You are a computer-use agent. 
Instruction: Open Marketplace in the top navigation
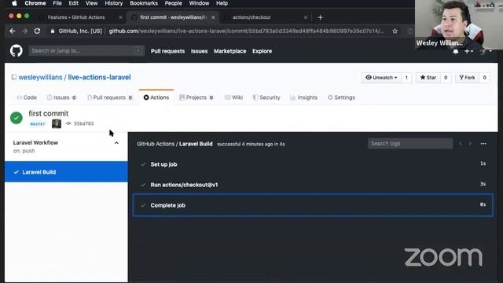coord(230,51)
